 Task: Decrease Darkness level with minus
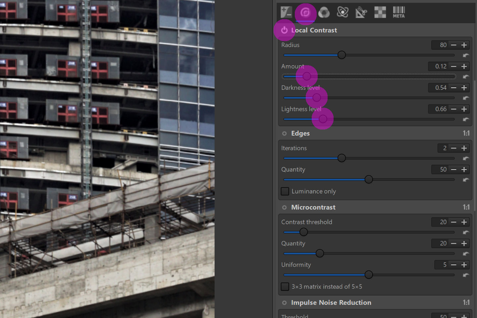click(454, 88)
